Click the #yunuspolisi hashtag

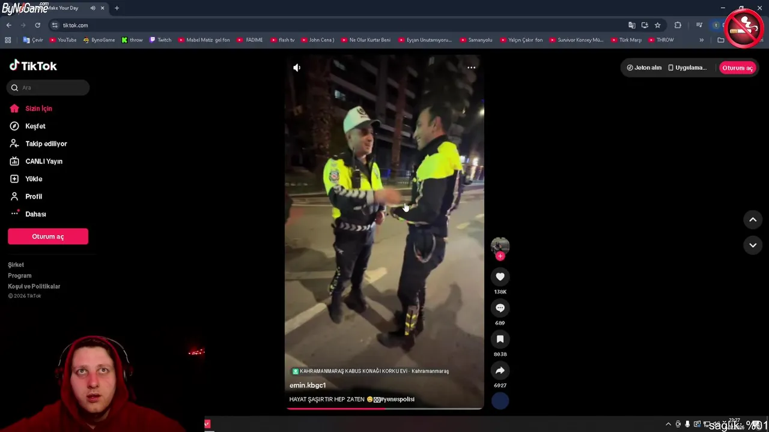pyautogui.click(x=397, y=399)
